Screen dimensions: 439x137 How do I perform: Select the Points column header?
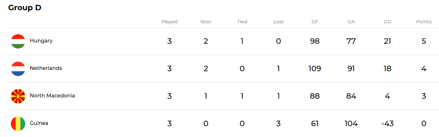click(x=424, y=22)
